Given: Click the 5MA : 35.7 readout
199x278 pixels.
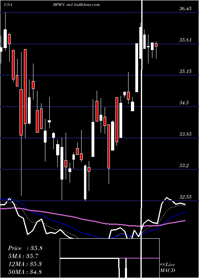Looking at the screenshot, I should click(23, 256).
